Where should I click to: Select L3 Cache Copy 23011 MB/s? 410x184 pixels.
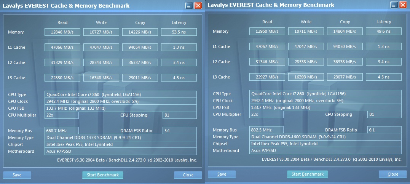140,78
